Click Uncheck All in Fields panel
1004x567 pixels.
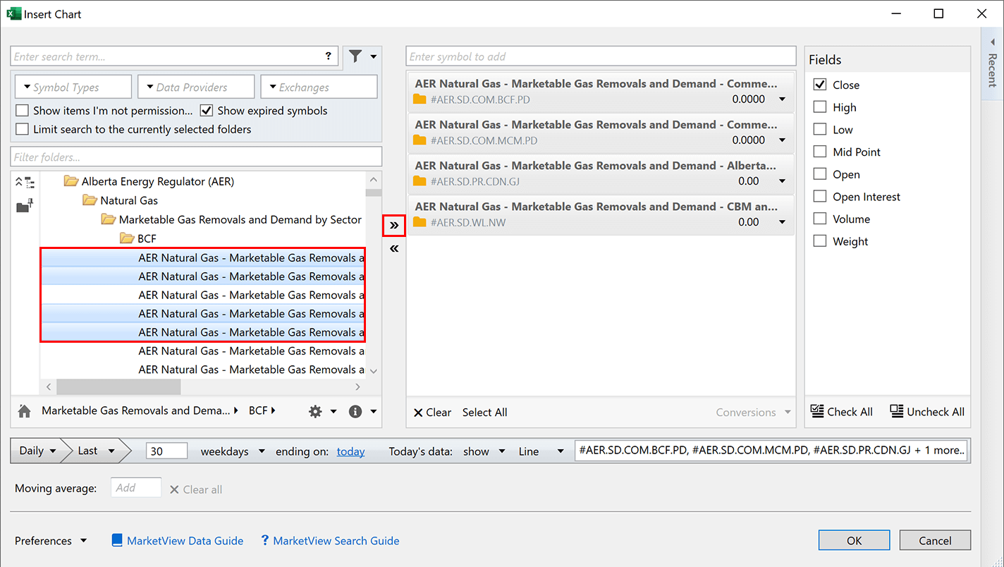click(x=927, y=412)
